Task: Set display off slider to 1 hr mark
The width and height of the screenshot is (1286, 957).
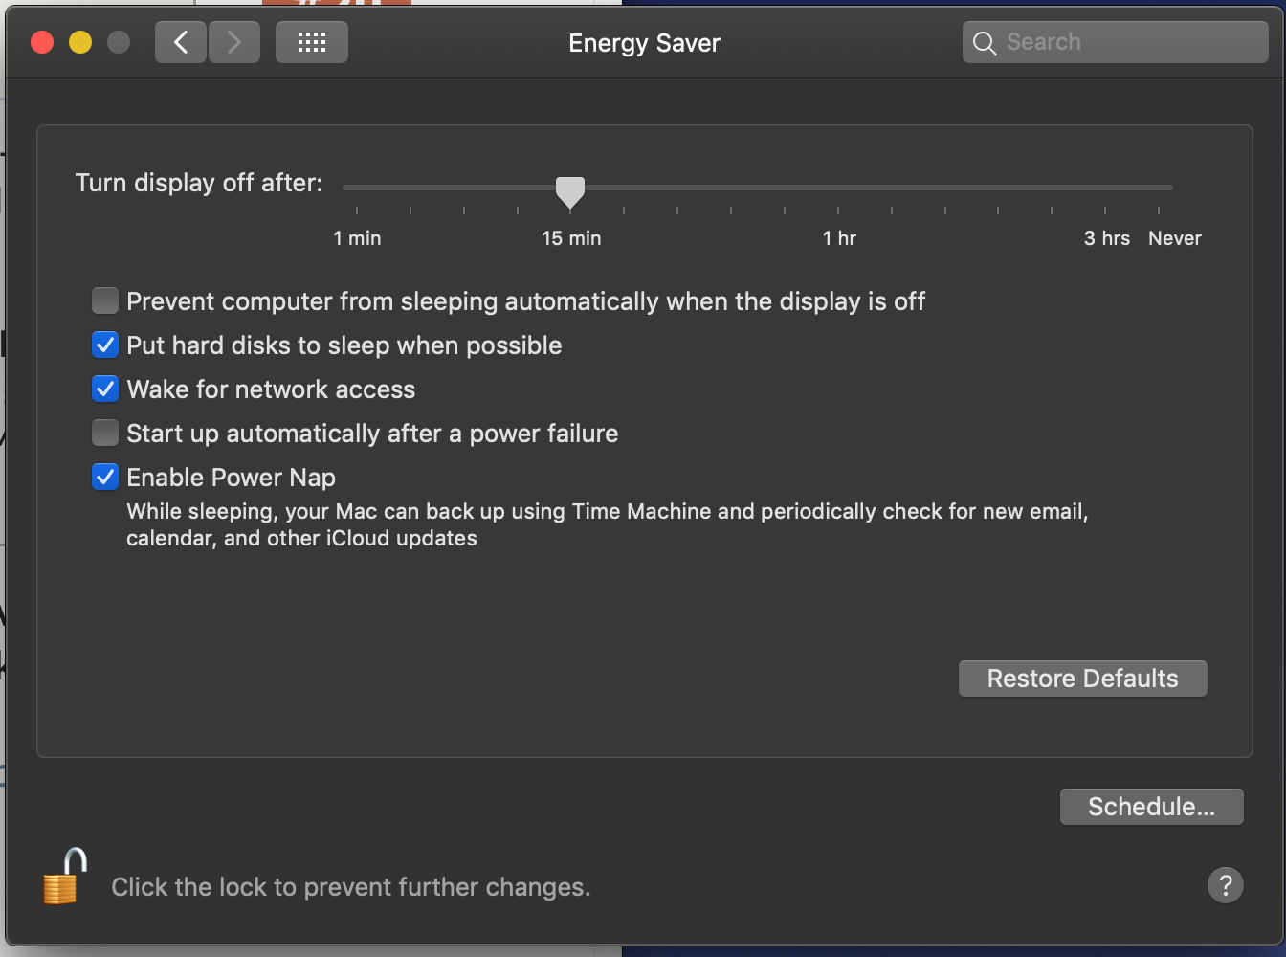Action: coord(838,189)
